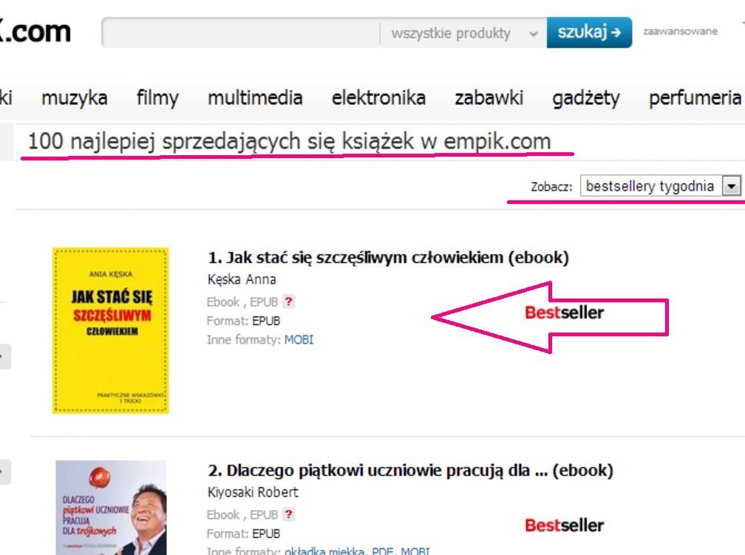
Task: Click the szukaj search button
Action: tap(589, 33)
